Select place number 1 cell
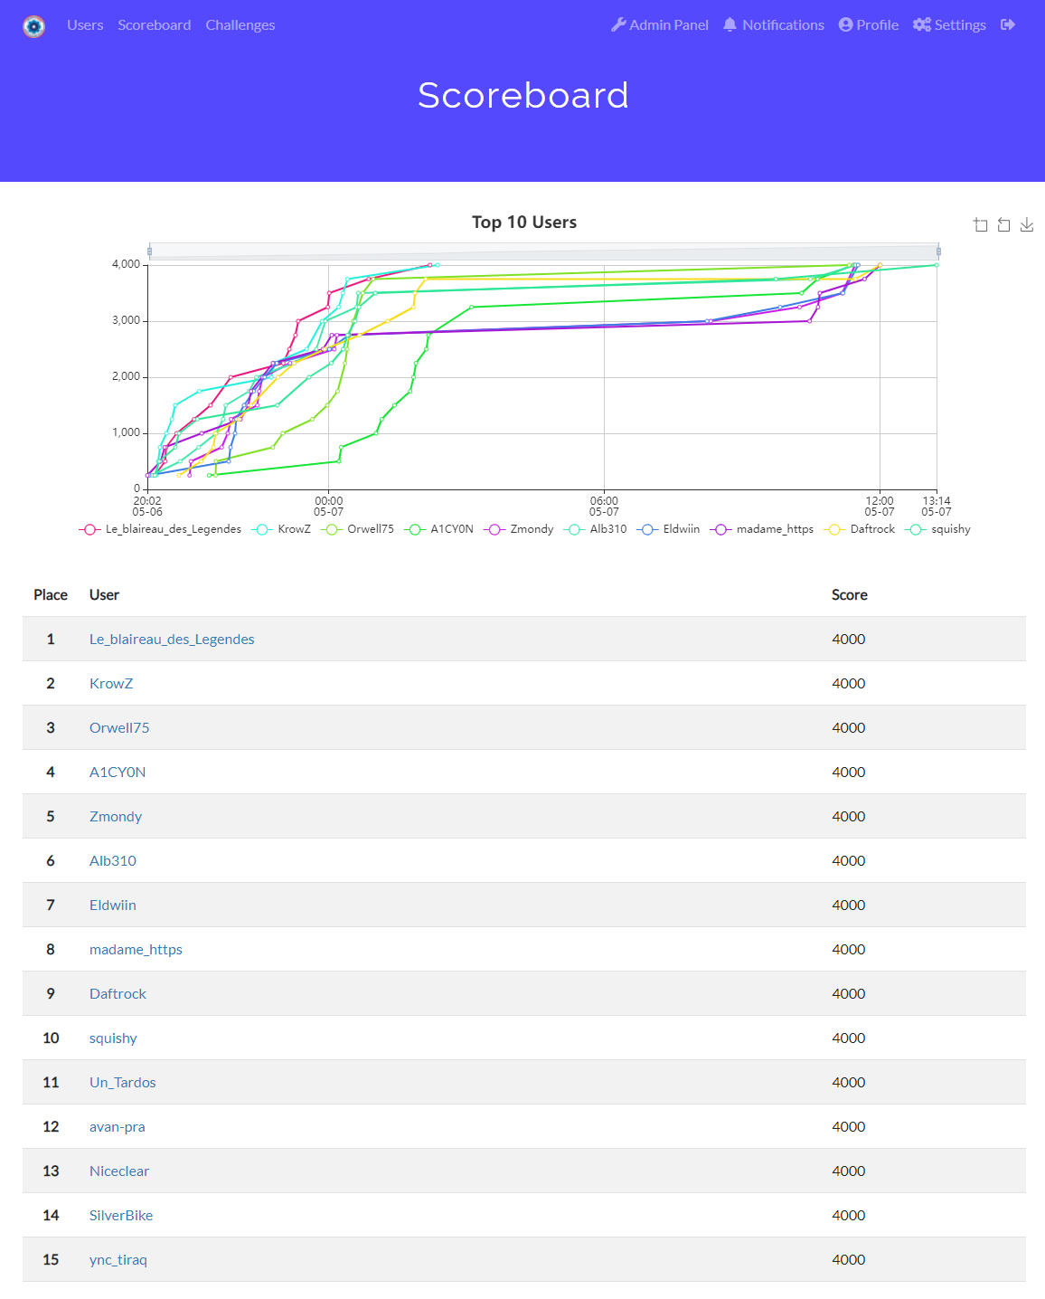 coord(51,640)
